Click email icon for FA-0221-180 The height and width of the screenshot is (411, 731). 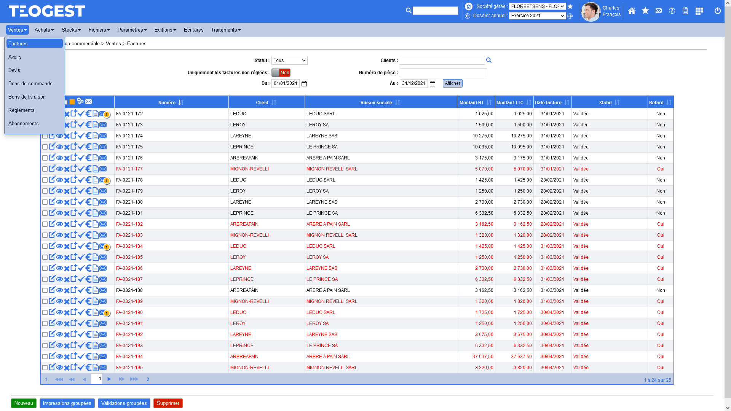[x=103, y=202]
